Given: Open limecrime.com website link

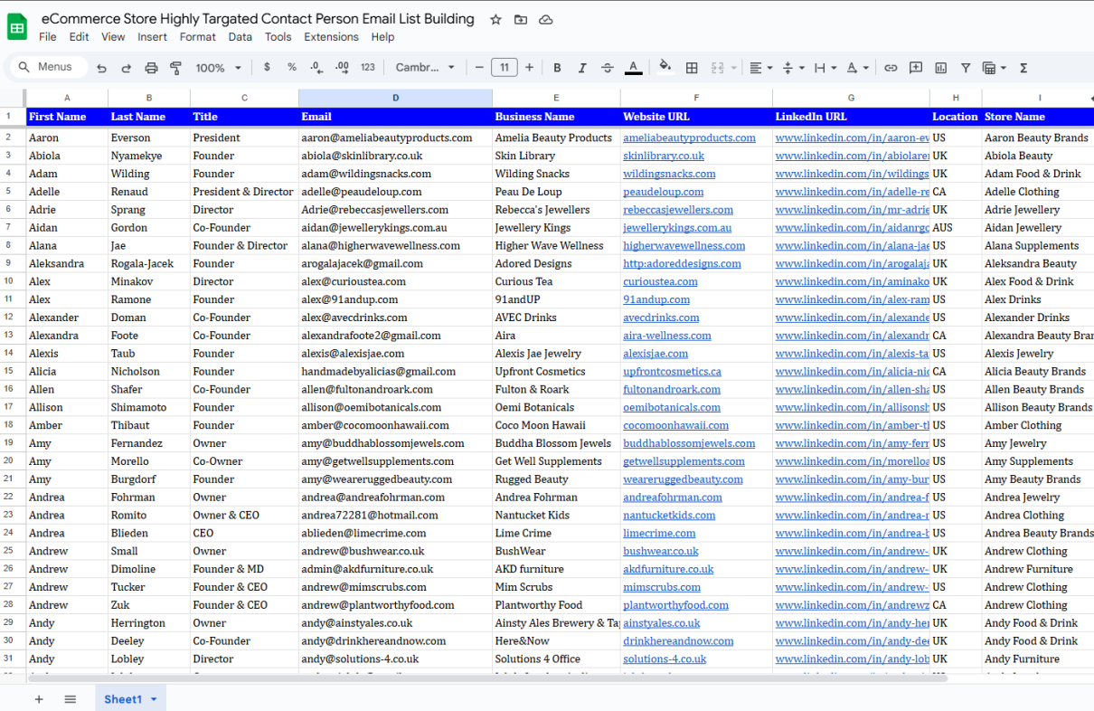Looking at the screenshot, I should [659, 533].
